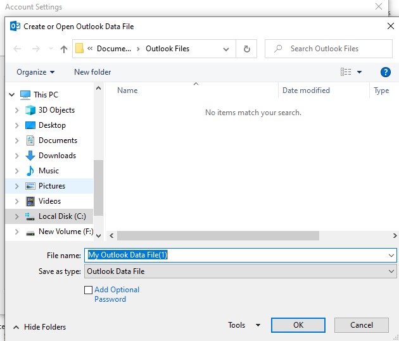399x341 pixels.
Task: Click the Forward navigation arrow
Action: pyautogui.click(x=35, y=49)
